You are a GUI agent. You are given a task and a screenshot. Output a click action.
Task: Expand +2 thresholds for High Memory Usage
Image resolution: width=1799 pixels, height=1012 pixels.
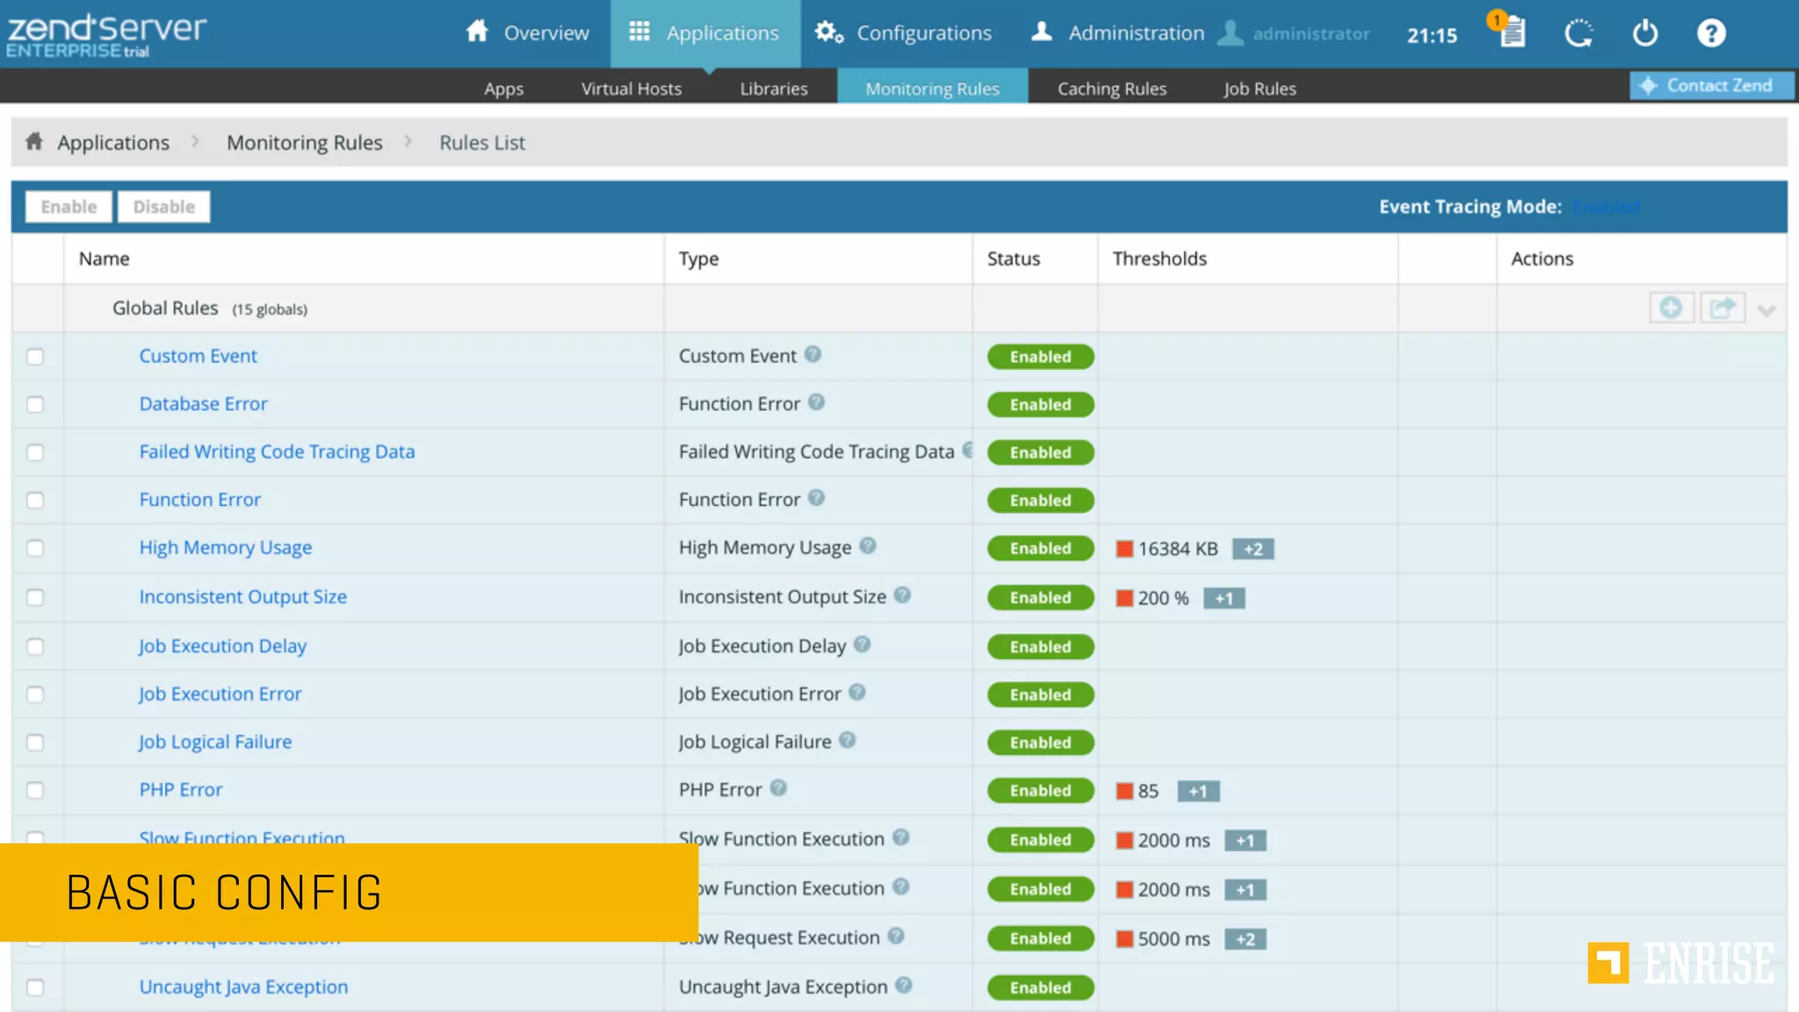point(1253,549)
